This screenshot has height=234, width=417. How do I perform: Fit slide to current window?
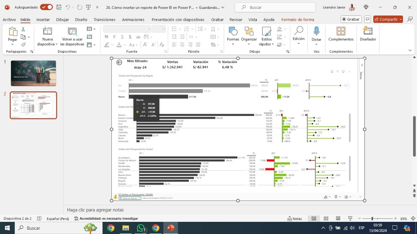pyautogui.click(x=413, y=219)
